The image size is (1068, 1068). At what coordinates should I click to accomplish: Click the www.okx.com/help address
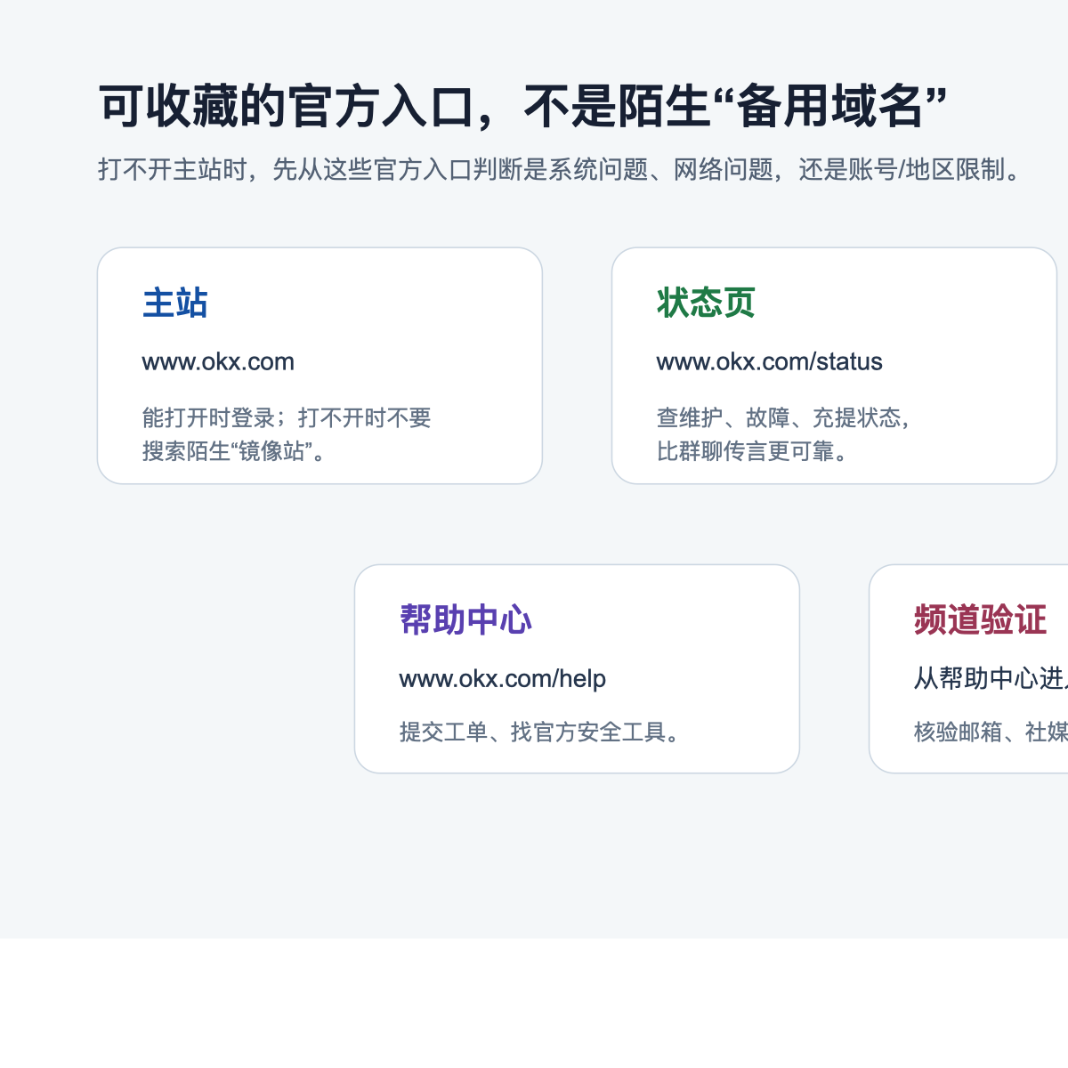click(x=503, y=678)
